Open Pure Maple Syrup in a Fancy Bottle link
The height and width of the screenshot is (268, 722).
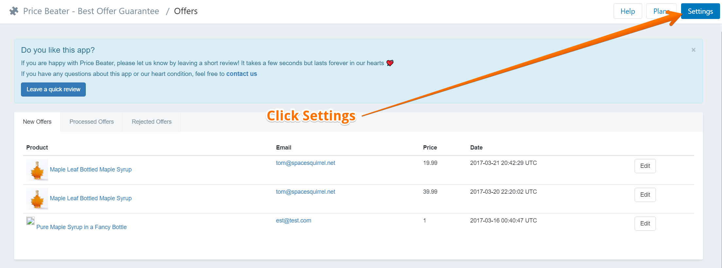pos(82,227)
